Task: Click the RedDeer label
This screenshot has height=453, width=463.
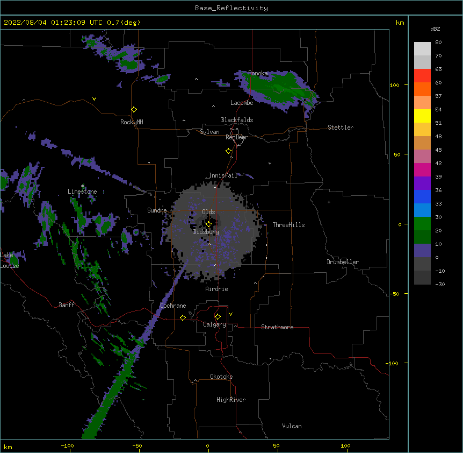Action: pos(236,137)
